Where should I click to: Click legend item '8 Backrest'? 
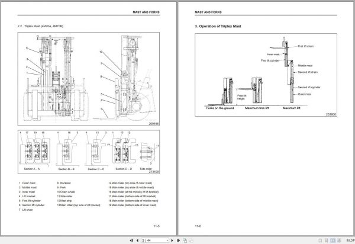(64, 183)
